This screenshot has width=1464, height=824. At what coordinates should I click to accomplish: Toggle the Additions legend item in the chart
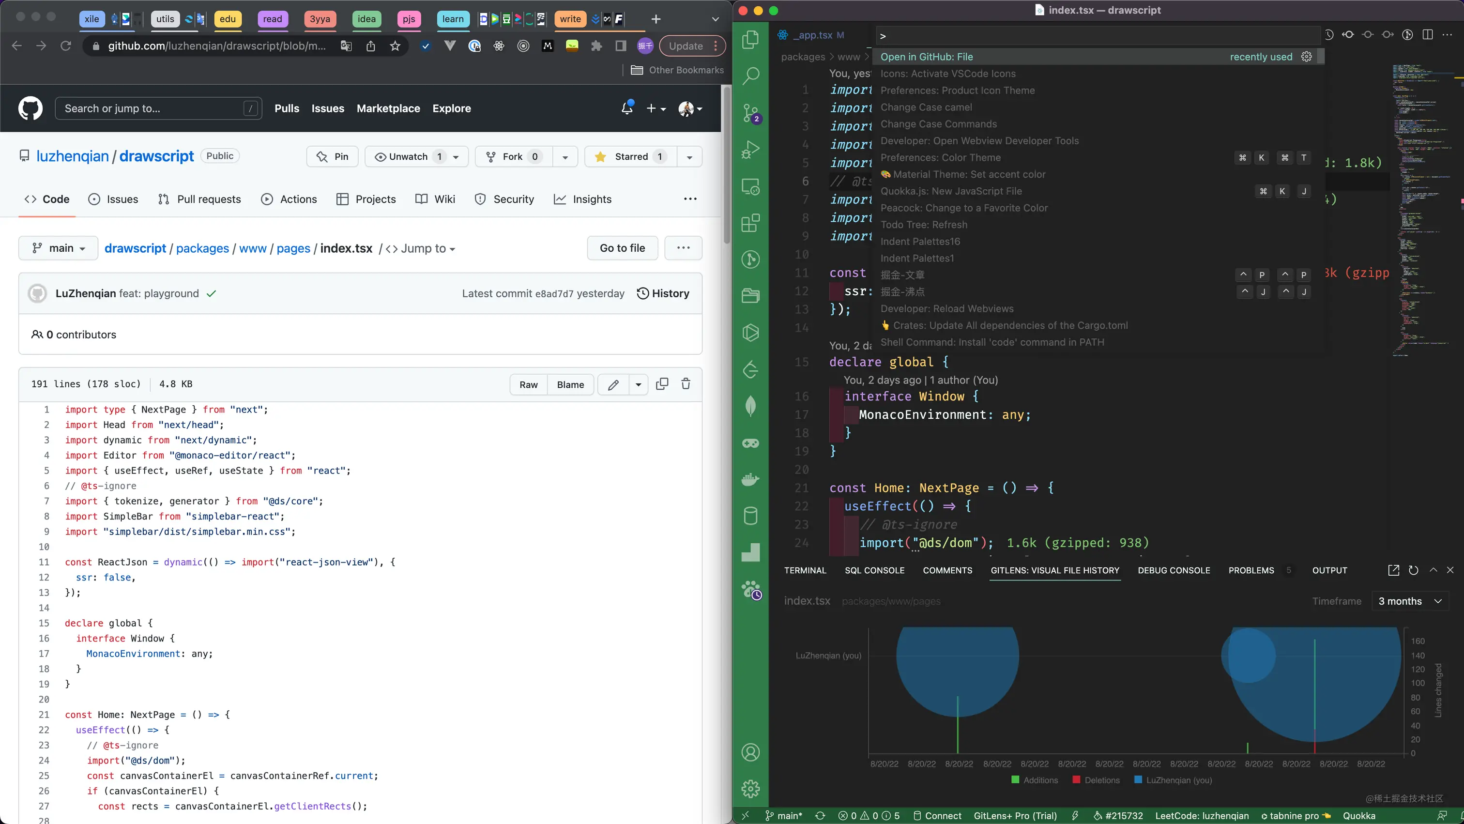[1035, 780]
